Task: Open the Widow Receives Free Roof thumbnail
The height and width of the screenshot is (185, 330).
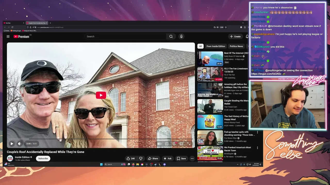Action: click(x=210, y=90)
